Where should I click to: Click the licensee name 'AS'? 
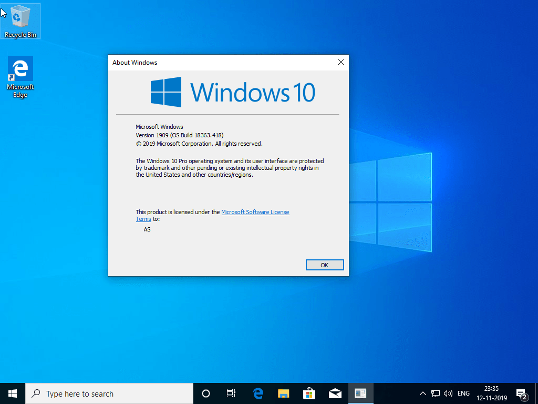(x=147, y=229)
